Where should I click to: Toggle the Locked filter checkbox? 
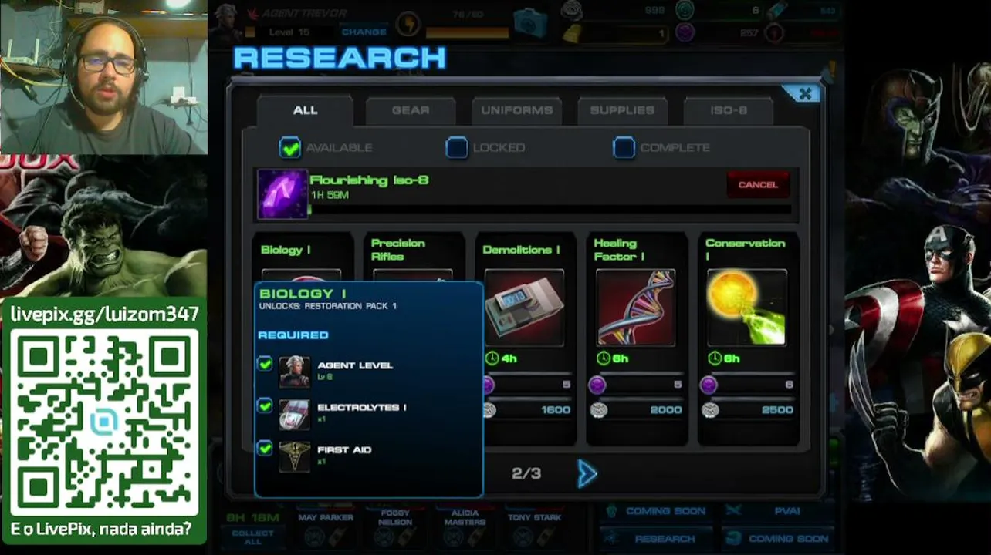[457, 147]
